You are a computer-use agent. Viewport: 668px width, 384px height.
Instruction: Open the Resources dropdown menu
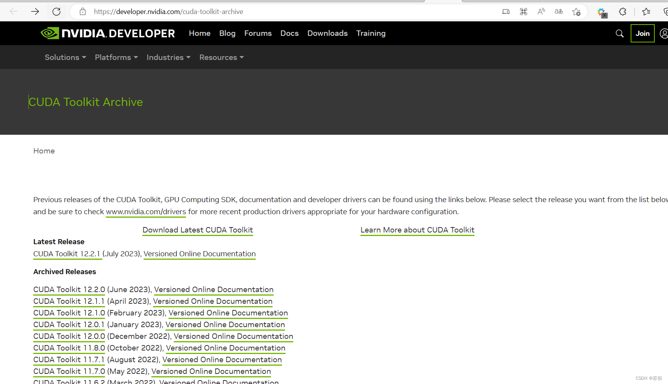[221, 57]
